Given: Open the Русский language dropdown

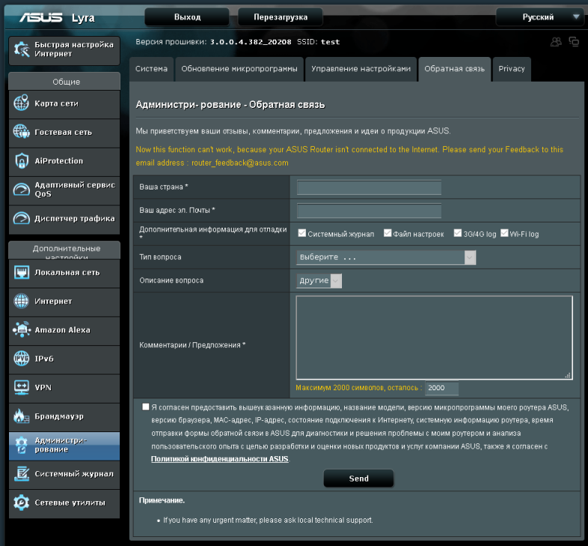Looking at the screenshot, I should point(539,17).
